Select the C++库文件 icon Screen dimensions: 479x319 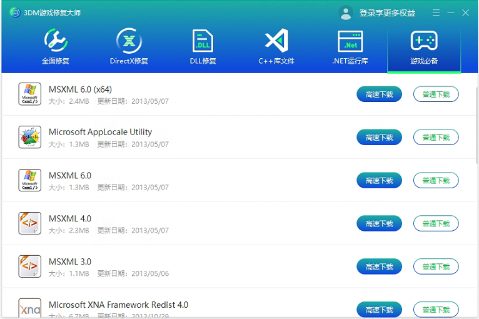pyautogui.click(x=276, y=40)
